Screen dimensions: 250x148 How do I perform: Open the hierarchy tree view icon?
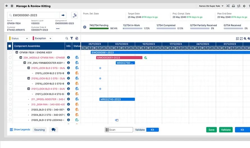point(75,15)
